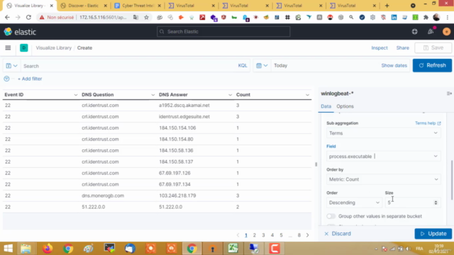Toggle Group other values in separate bucket
This screenshot has width=454, height=255.
click(331, 216)
